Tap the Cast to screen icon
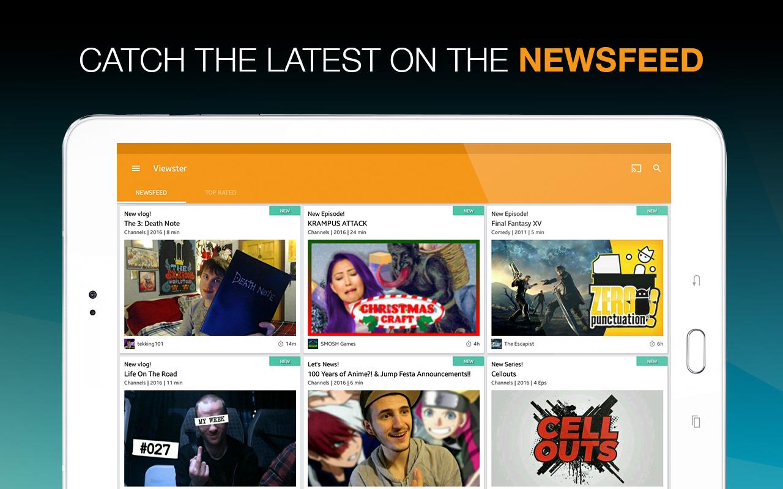This screenshot has height=489, width=783. click(x=636, y=169)
